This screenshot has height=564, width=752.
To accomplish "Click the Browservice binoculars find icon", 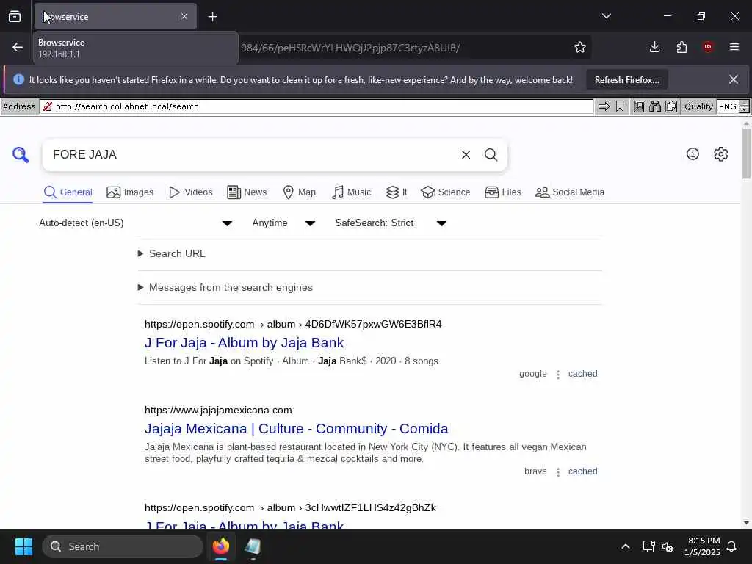I will tap(655, 106).
